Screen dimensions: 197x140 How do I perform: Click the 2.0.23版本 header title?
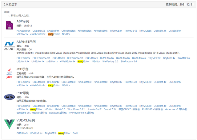[10, 5]
